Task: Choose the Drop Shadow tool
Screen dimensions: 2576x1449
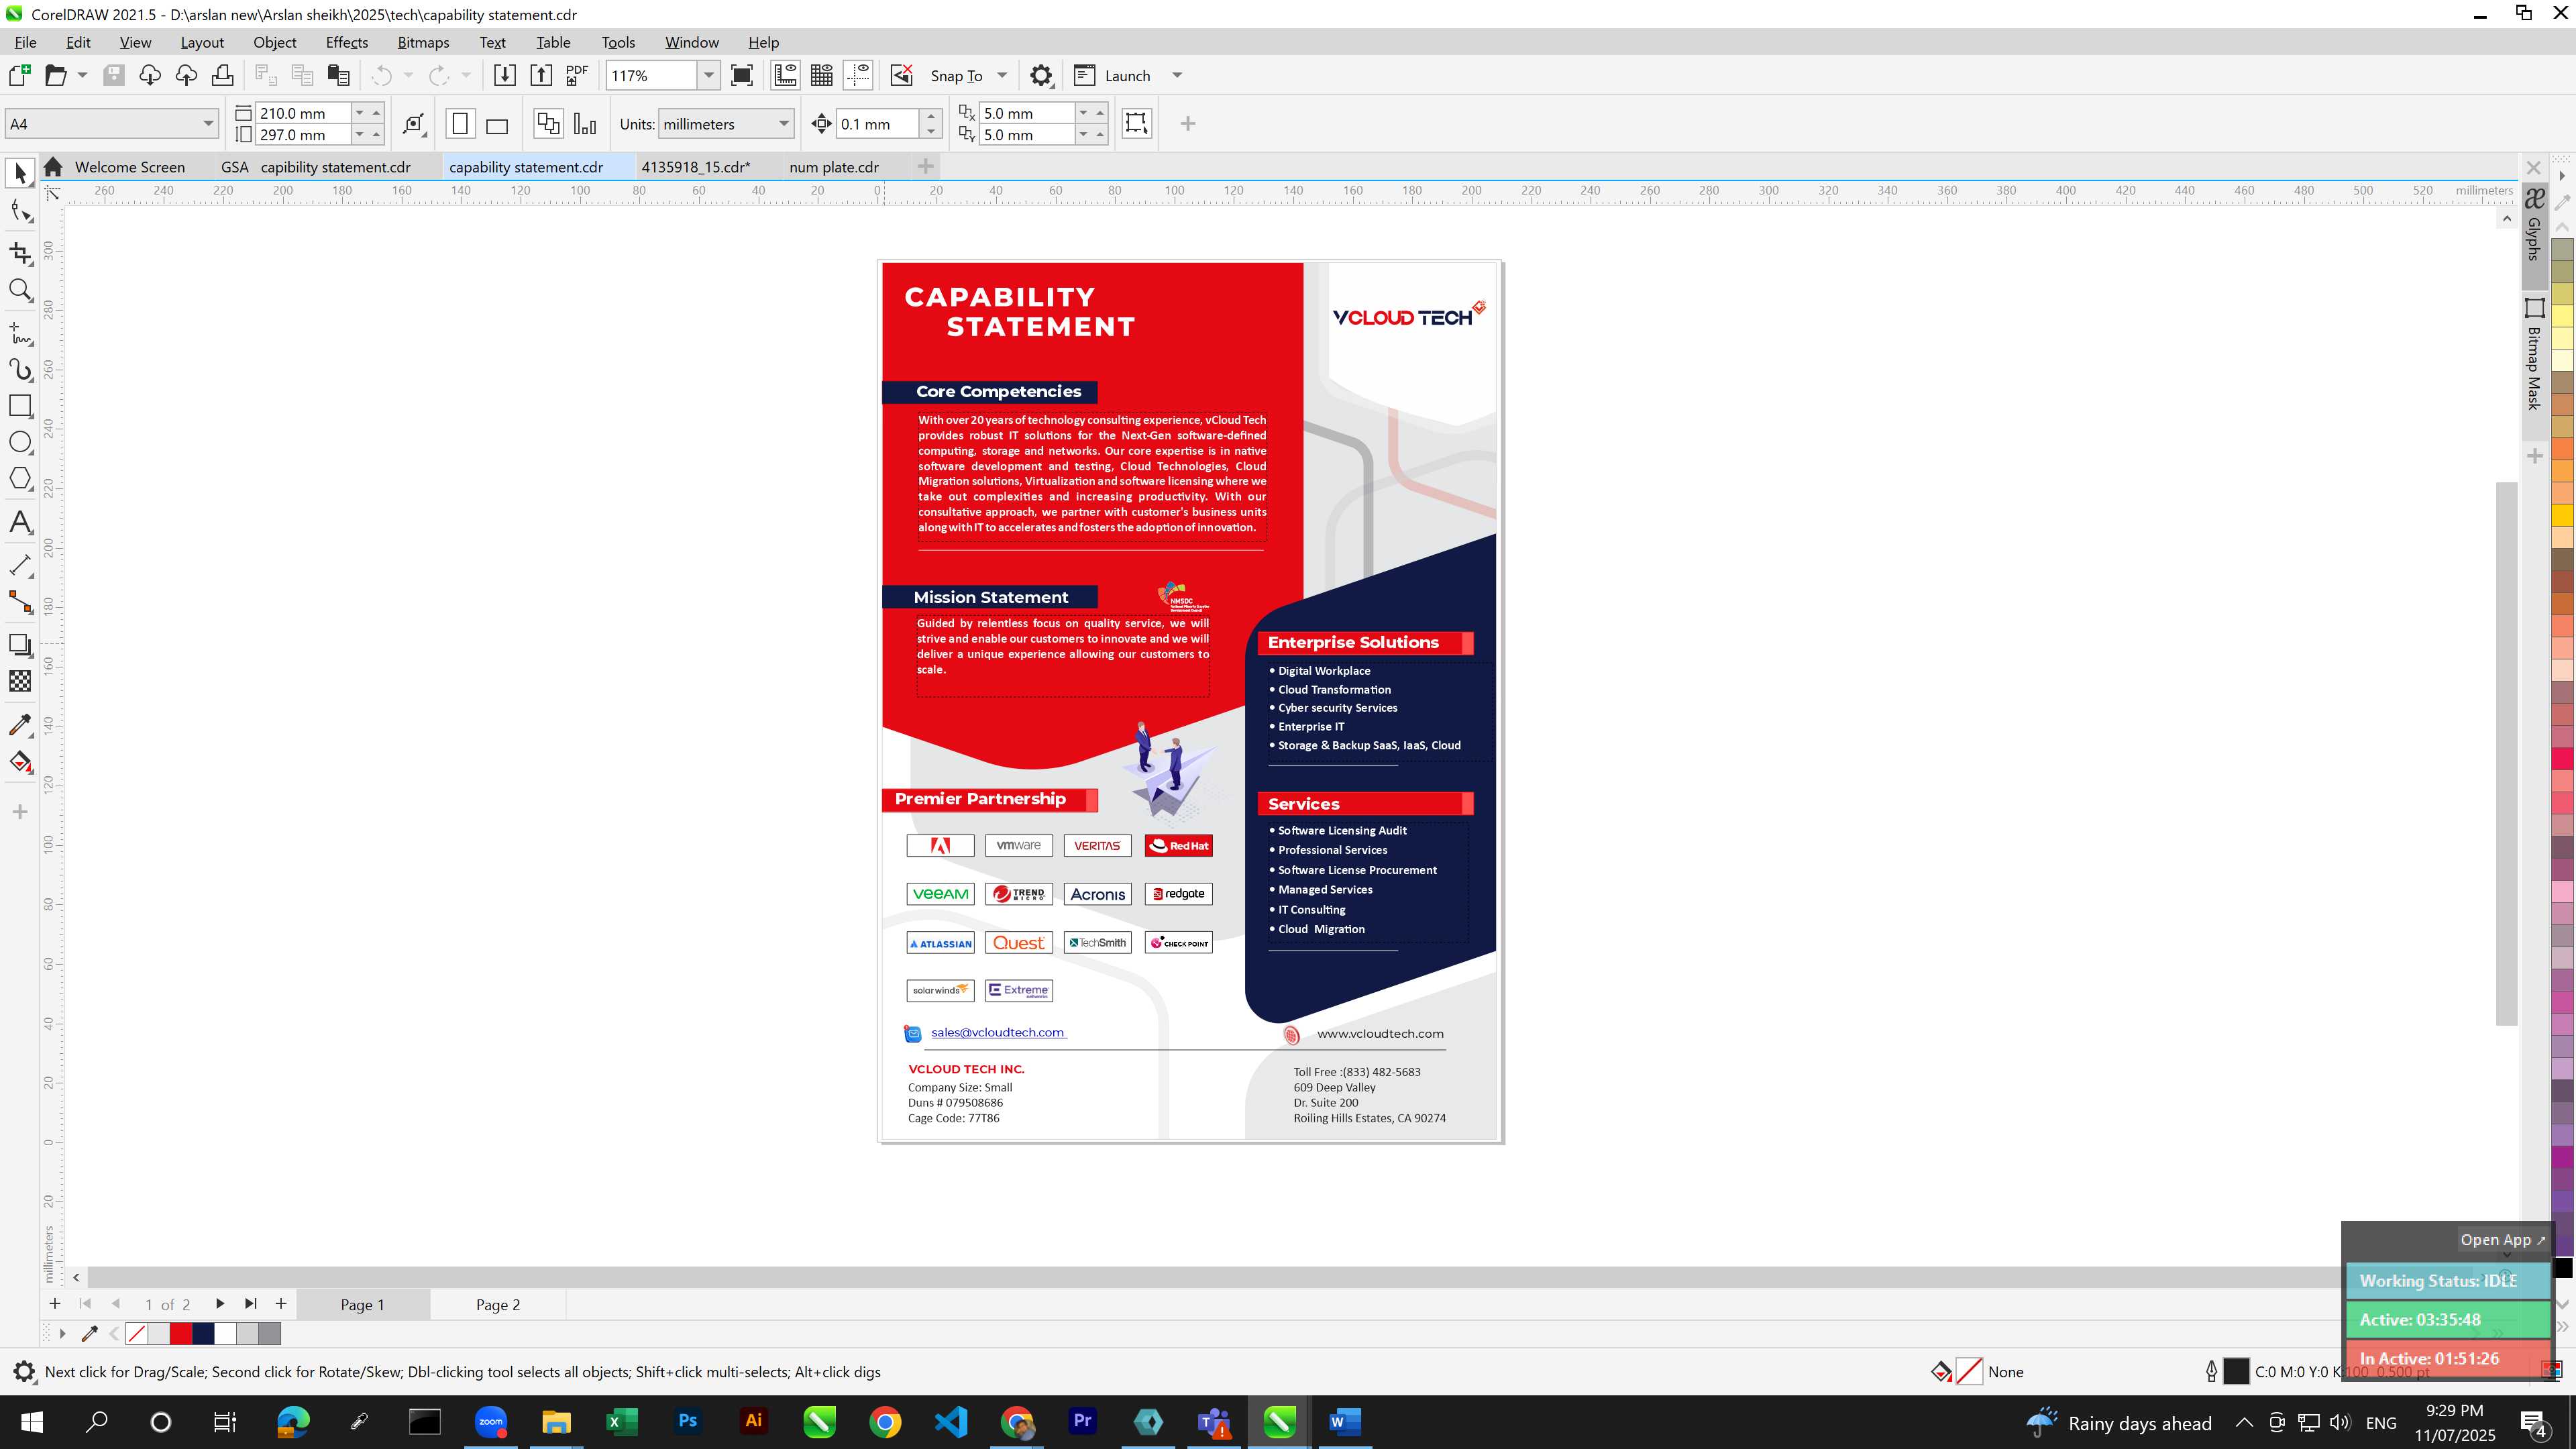Action: tap(20, 645)
